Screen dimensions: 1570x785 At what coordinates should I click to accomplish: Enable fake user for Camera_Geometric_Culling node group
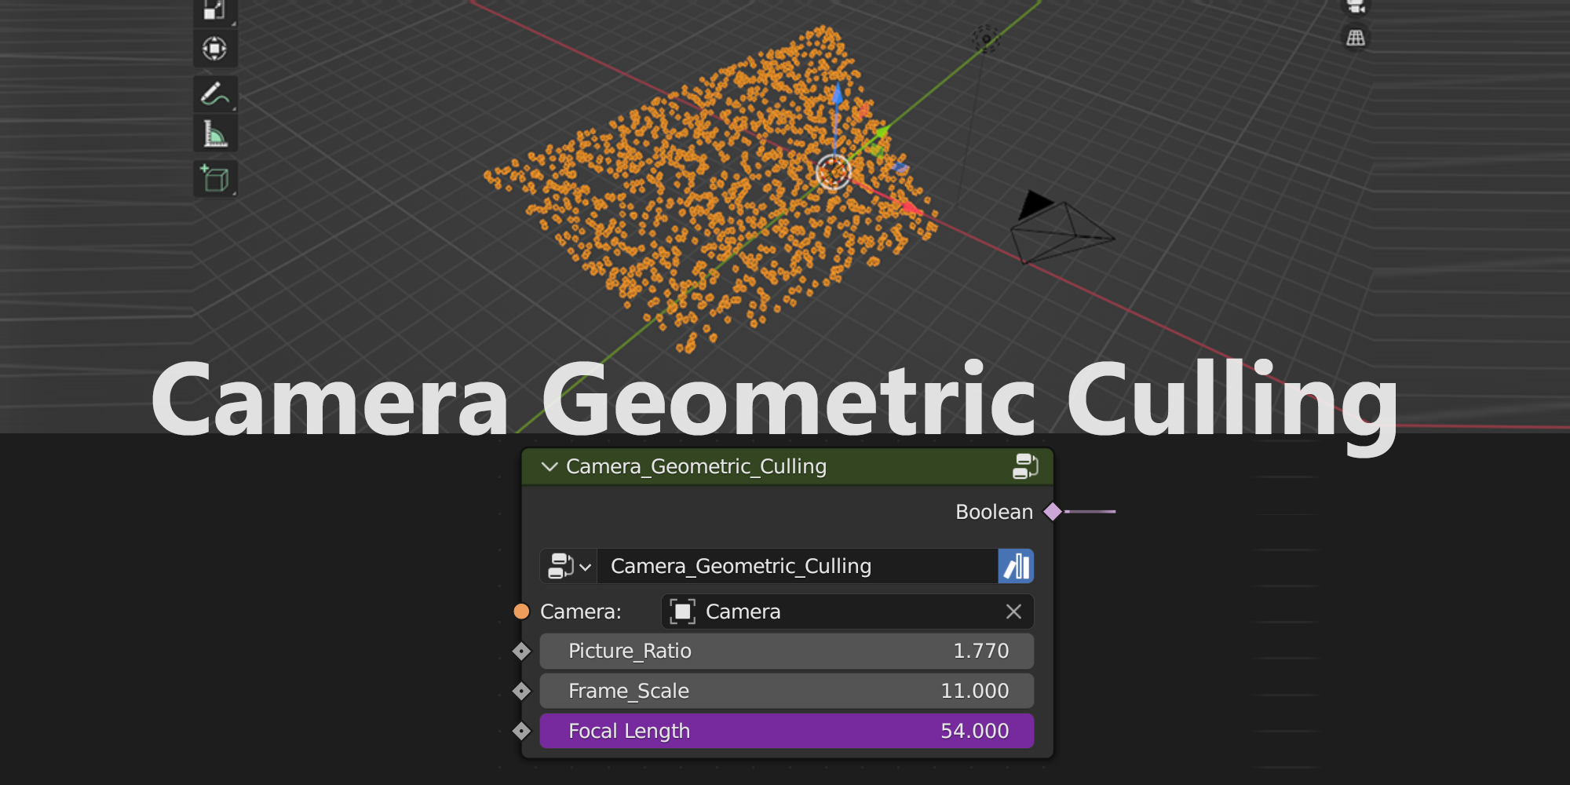click(1017, 566)
